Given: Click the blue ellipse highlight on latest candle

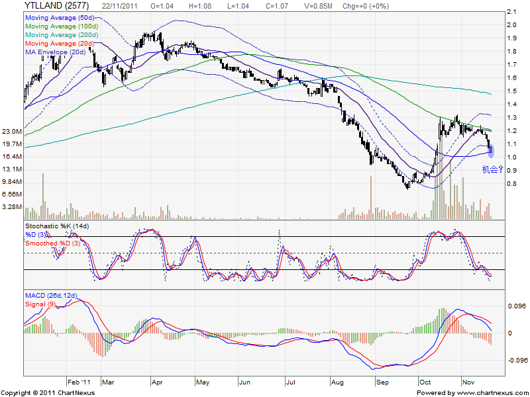Looking at the screenshot, I should click(491, 150).
